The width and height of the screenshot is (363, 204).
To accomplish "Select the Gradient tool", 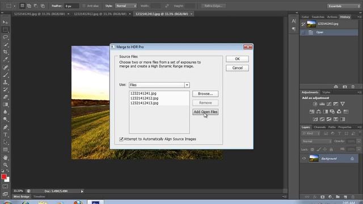I will coord(5,104).
